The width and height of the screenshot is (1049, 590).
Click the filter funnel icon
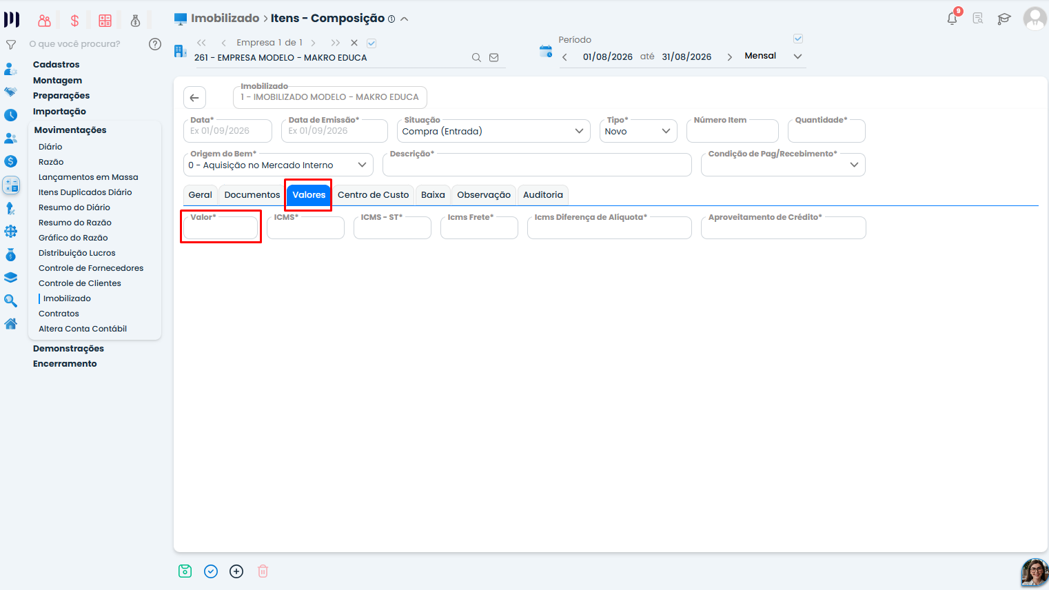pos(11,45)
